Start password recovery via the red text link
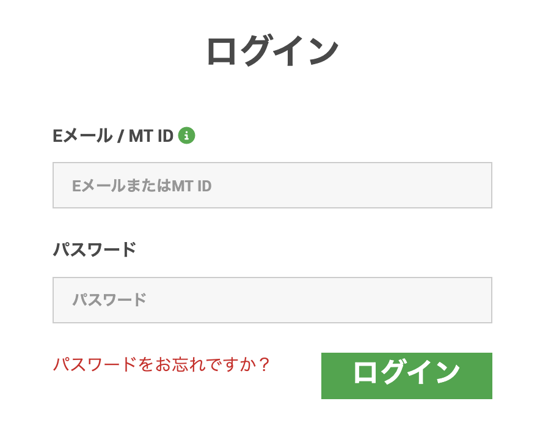The height and width of the screenshot is (445, 551). (x=161, y=364)
